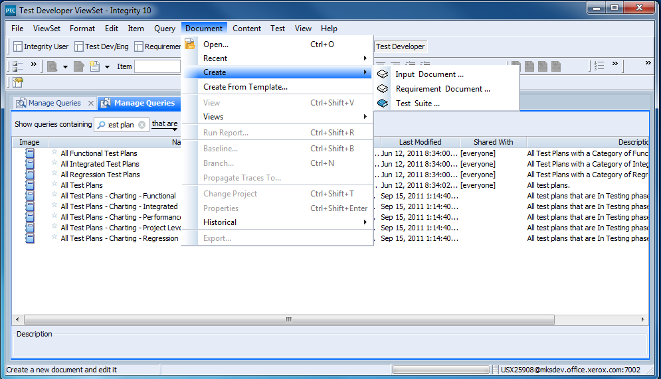Toggle favorite star for All Integrated Test Plans

click(54, 163)
